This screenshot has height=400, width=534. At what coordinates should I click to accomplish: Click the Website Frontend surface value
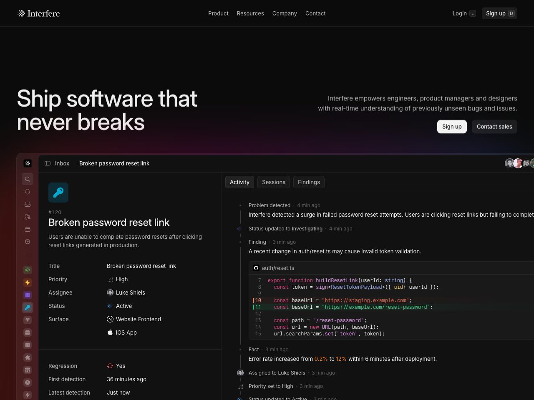pyautogui.click(x=134, y=319)
